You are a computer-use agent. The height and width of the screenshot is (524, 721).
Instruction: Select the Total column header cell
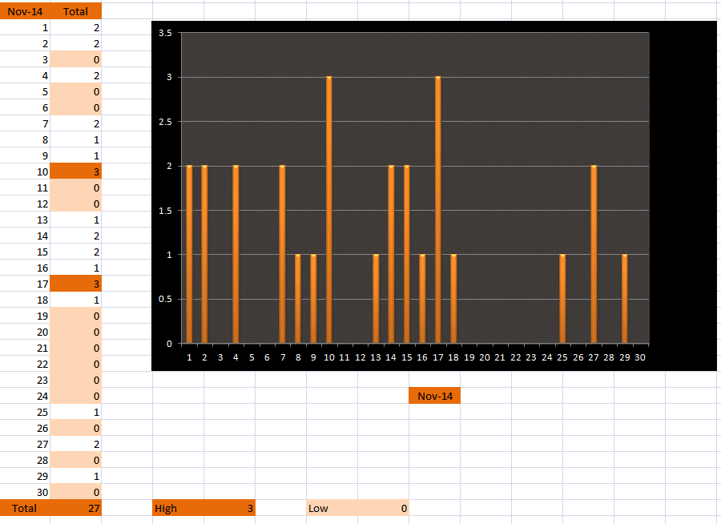pyautogui.click(x=75, y=11)
